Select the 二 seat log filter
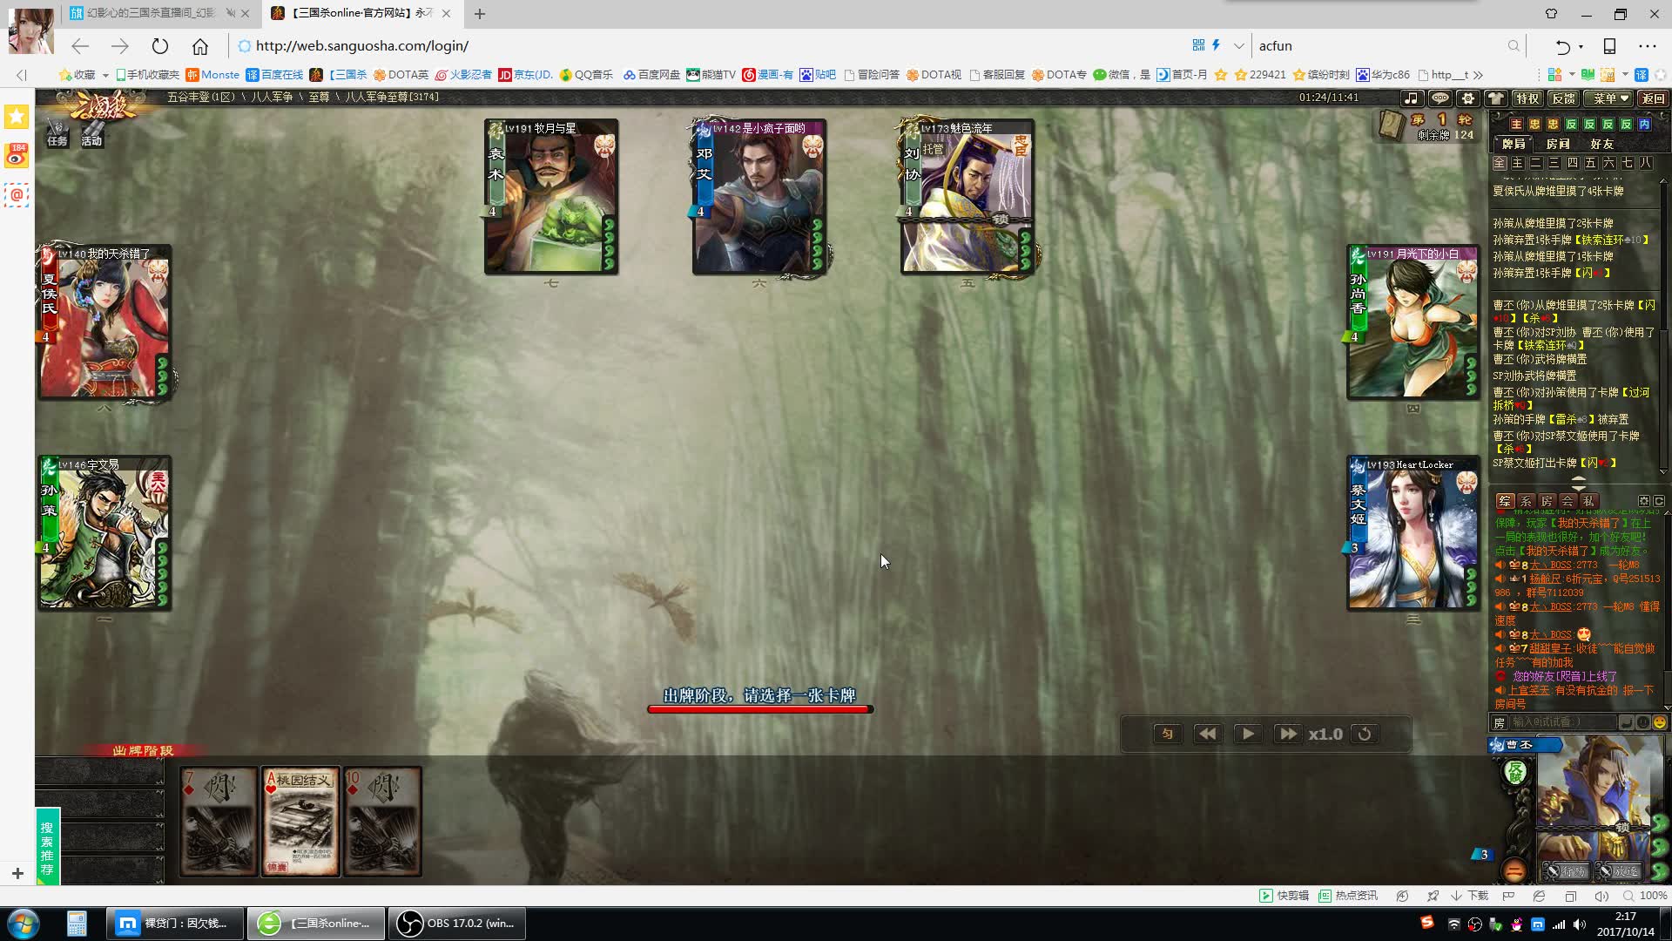The height and width of the screenshot is (941, 1672). click(1536, 163)
